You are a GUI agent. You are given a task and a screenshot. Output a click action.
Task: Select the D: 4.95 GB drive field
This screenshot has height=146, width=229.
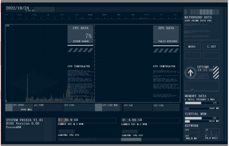(151, 120)
